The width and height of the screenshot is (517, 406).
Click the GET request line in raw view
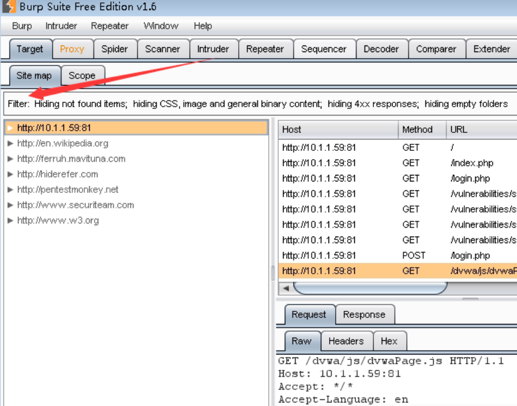(x=391, y=360)
